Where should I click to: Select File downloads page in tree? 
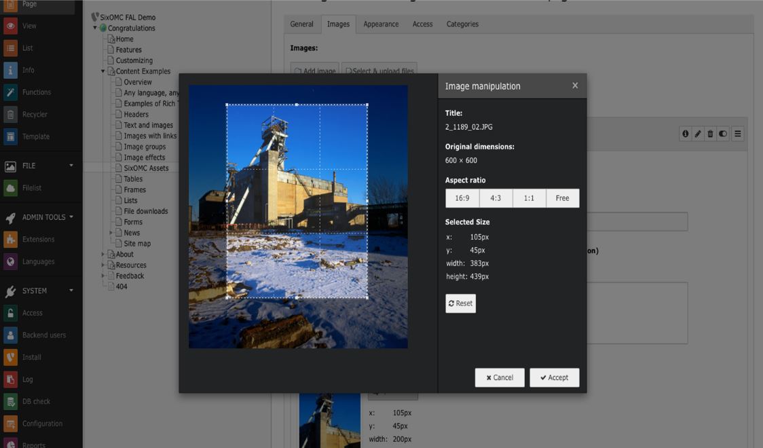[146, 211]
